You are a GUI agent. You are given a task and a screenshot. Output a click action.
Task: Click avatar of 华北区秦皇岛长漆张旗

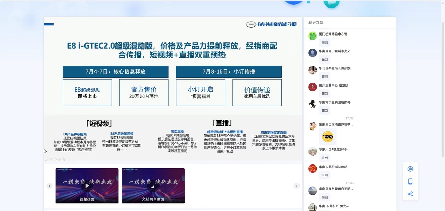tap(313, 70)
